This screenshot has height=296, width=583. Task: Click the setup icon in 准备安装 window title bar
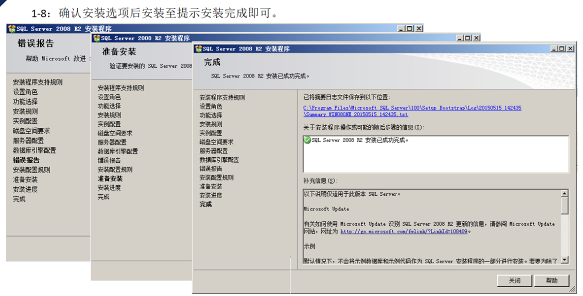96,38
